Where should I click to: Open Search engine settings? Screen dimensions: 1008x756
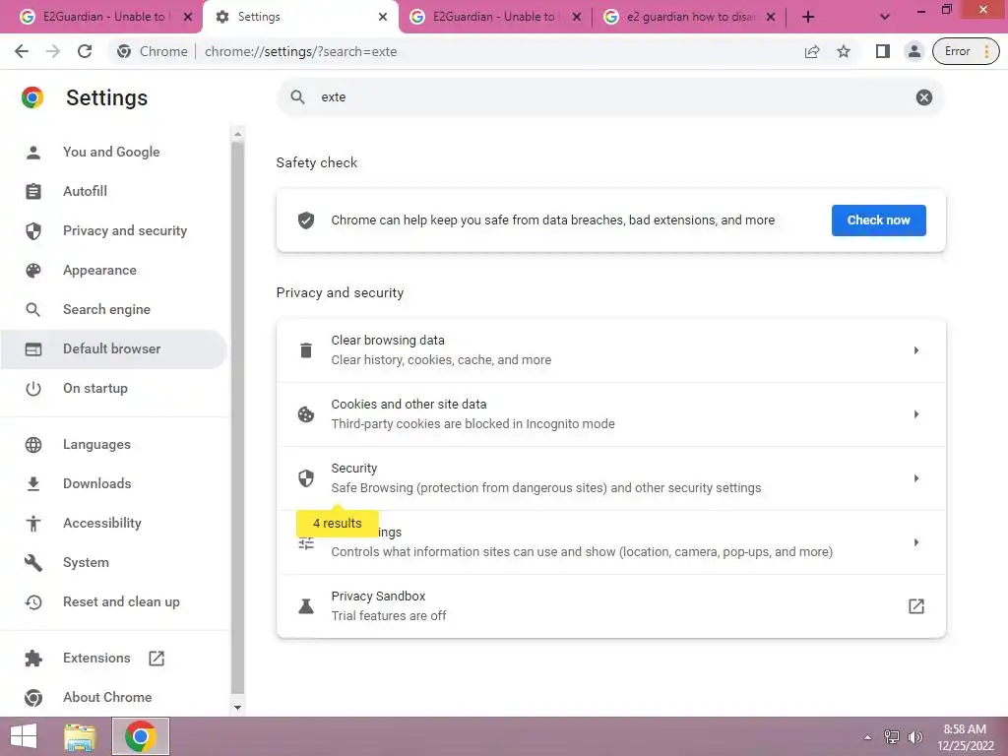(114, 309)
